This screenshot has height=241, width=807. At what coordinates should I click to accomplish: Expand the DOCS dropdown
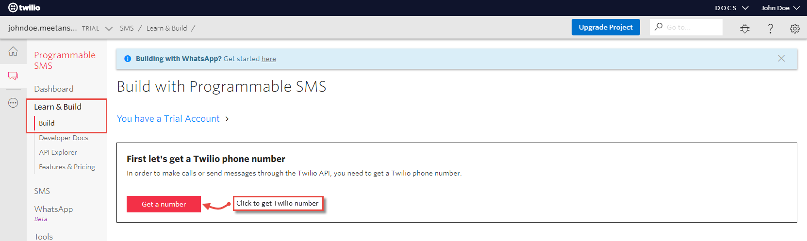coord(731,8)
